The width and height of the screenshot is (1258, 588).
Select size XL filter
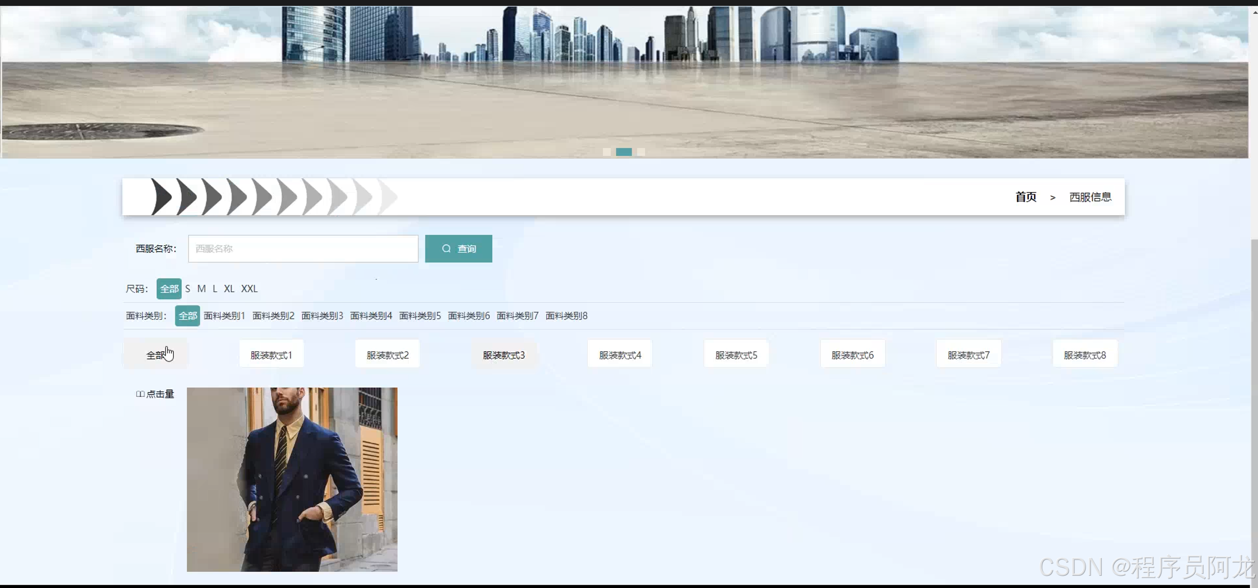click(229, 289)
